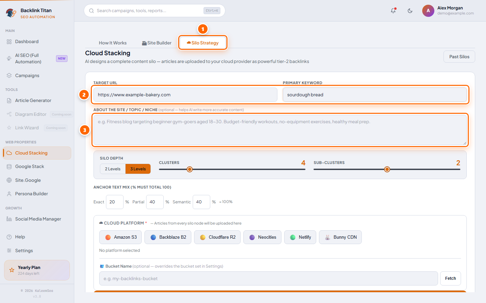Select 3 Levels silo depth
Screen dimensions: 486x303
[x=138, y=169]
